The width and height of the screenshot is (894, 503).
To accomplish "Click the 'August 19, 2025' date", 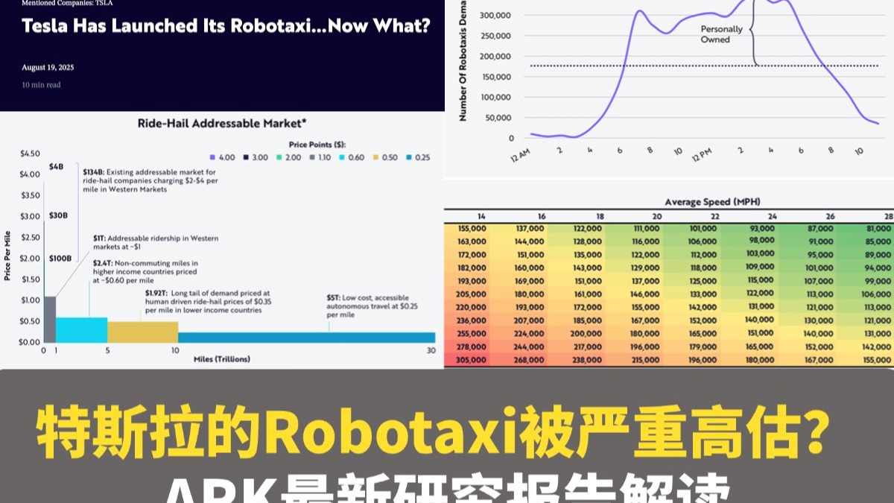I will coord(48,67).
